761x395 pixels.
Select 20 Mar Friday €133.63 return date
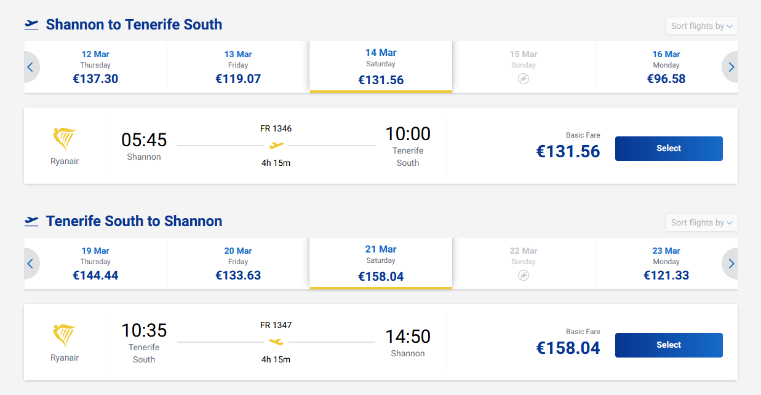[238, 264]
